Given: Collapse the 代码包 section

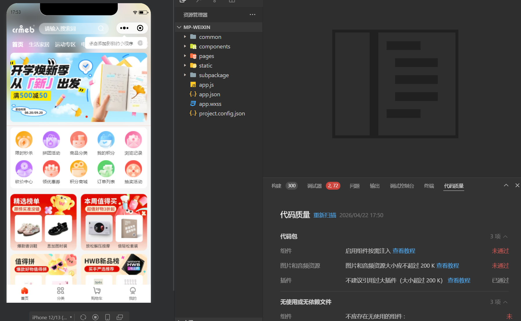Looking at the screenshot, I should [x=505, y=237].
